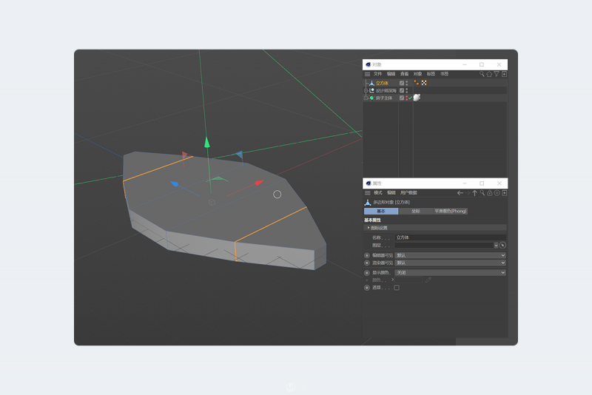The image size is (592, 395).
Task: Open the 显示颜色 dropdown
Action: [450, 272]
